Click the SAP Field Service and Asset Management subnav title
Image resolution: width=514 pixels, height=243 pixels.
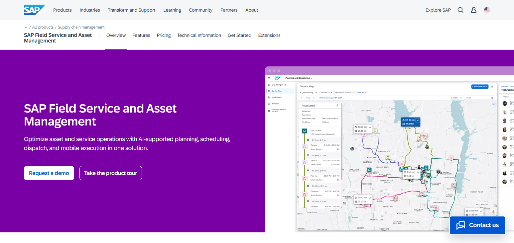[58, 38]
